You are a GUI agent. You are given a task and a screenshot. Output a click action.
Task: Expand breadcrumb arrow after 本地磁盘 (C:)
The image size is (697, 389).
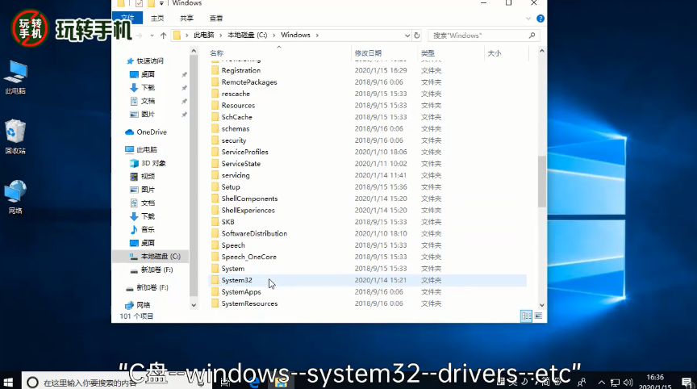[273, 36]
